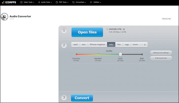The height and width of the screenshot is (103, 179).
Task: Select the mp3 format tab
Action: coord(75,44)
